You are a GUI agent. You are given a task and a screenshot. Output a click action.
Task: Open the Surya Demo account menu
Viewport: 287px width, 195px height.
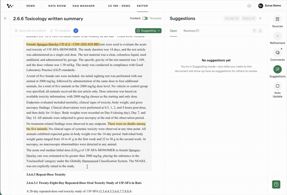[x=269, y=6]
